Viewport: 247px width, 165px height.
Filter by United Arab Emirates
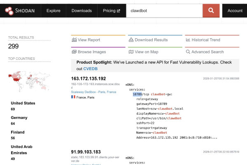click(x=21, y=150)
